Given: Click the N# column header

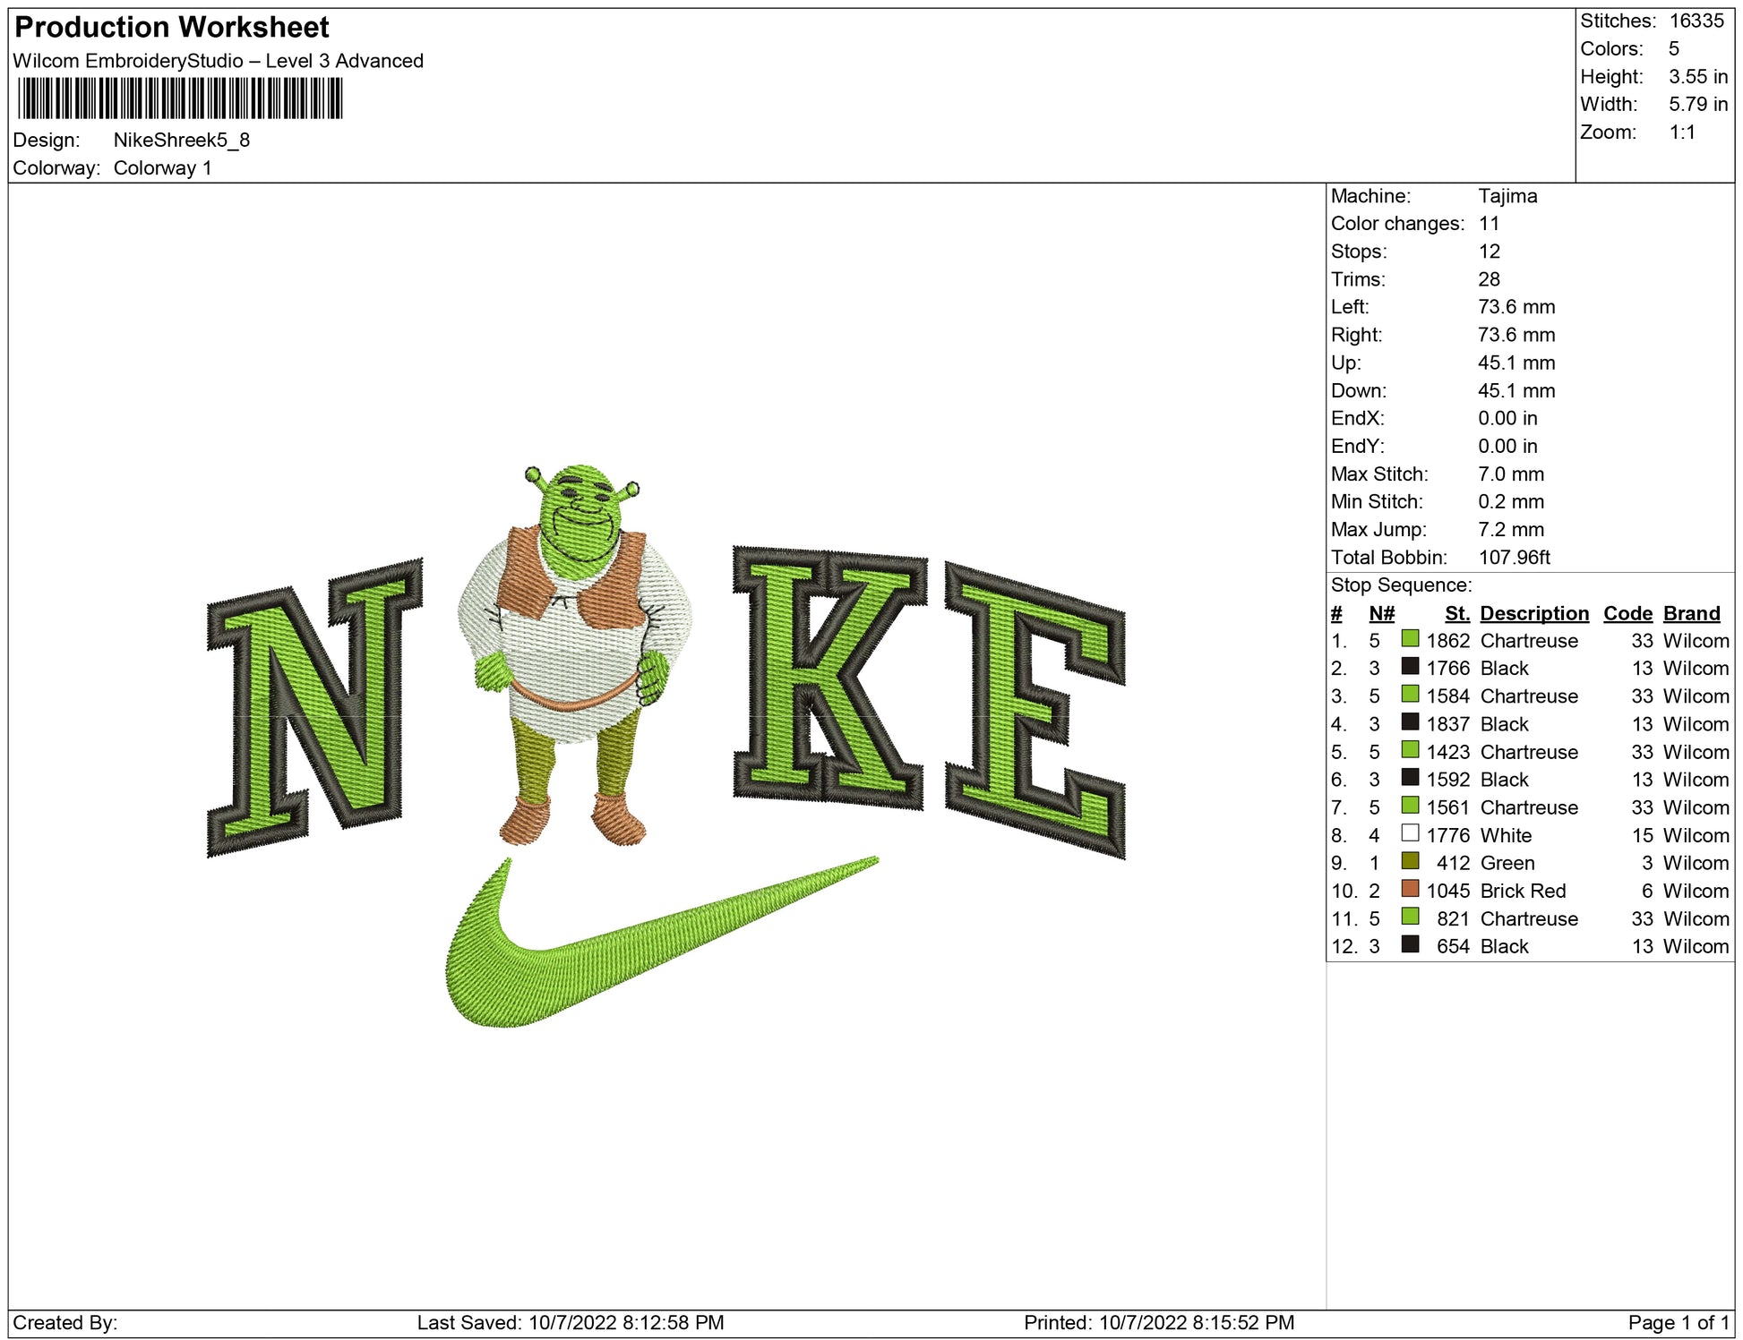Looking at the screenshot, I should [x=1381, y=613].
